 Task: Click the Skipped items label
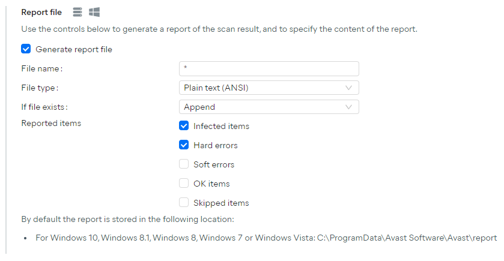[221, 203]
